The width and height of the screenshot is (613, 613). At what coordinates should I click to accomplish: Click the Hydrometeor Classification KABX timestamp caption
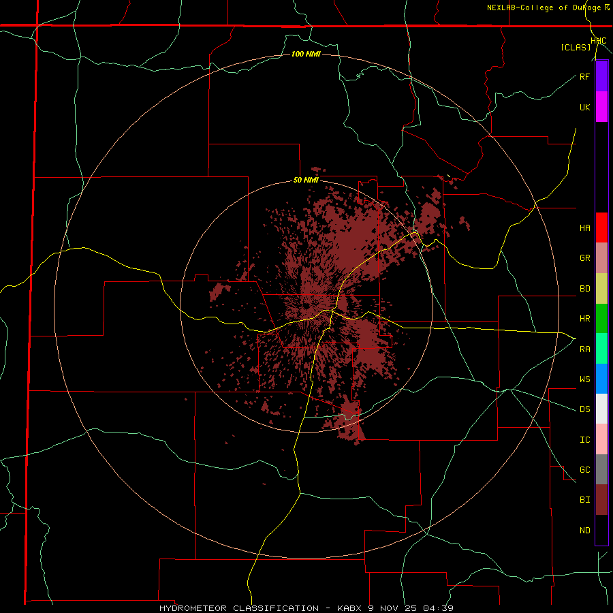(x=306, y=608)
